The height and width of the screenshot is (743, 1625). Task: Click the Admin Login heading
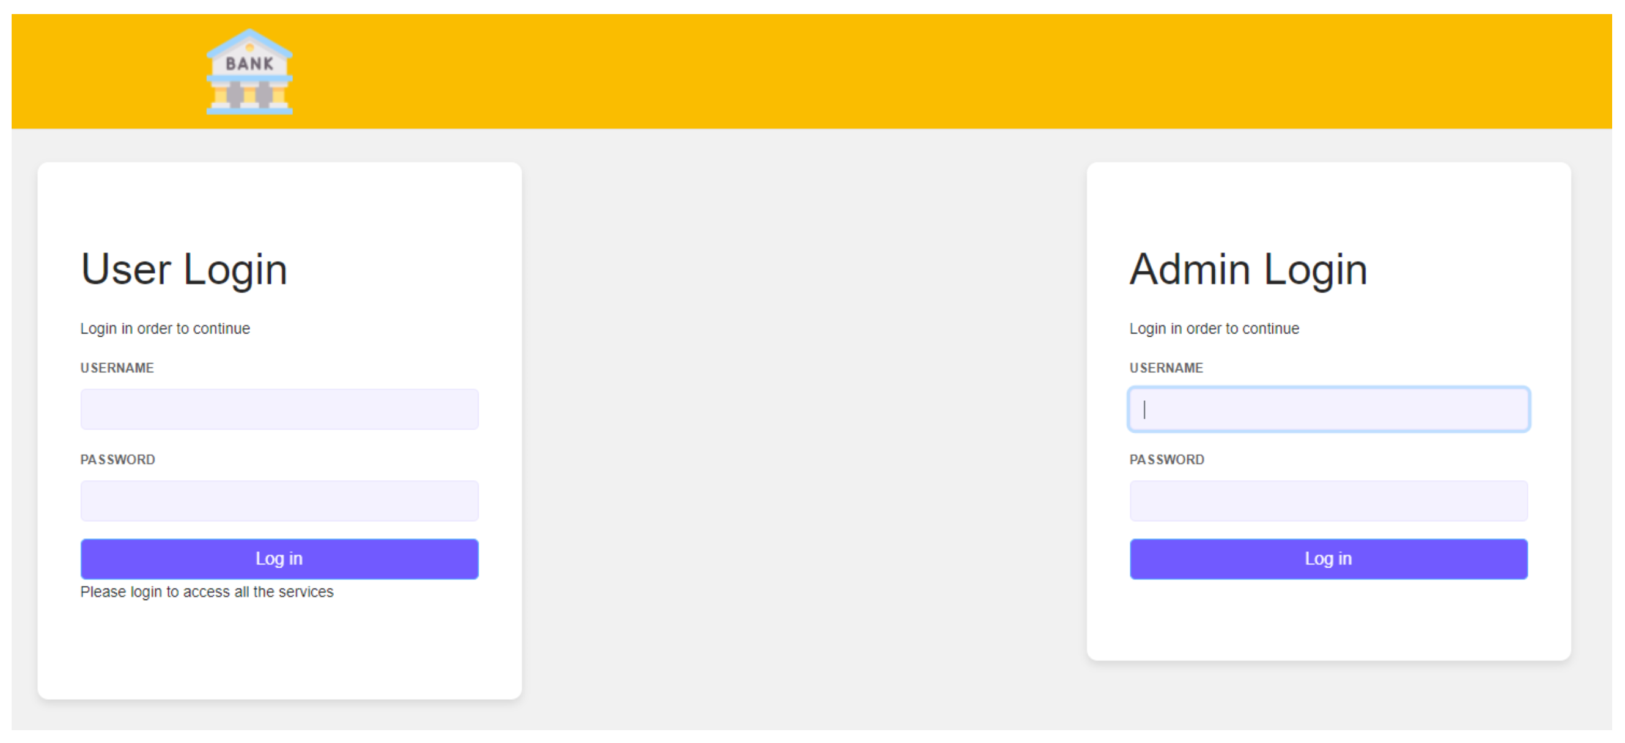pyautogui.click(x=1248, y=270)
